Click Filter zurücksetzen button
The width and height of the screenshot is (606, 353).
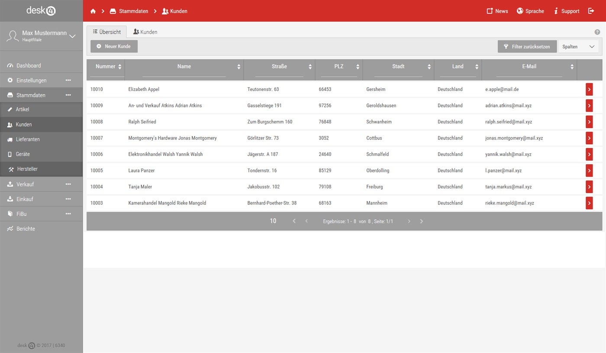(x=527, y=47)
